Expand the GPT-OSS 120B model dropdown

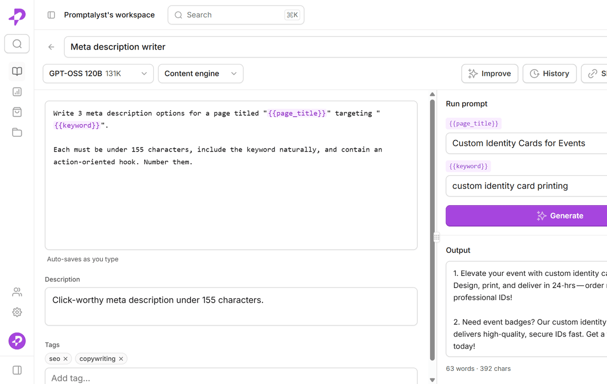(98, 74)
